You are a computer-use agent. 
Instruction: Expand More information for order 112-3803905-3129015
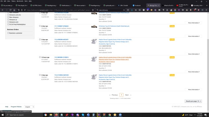[194, 72]
